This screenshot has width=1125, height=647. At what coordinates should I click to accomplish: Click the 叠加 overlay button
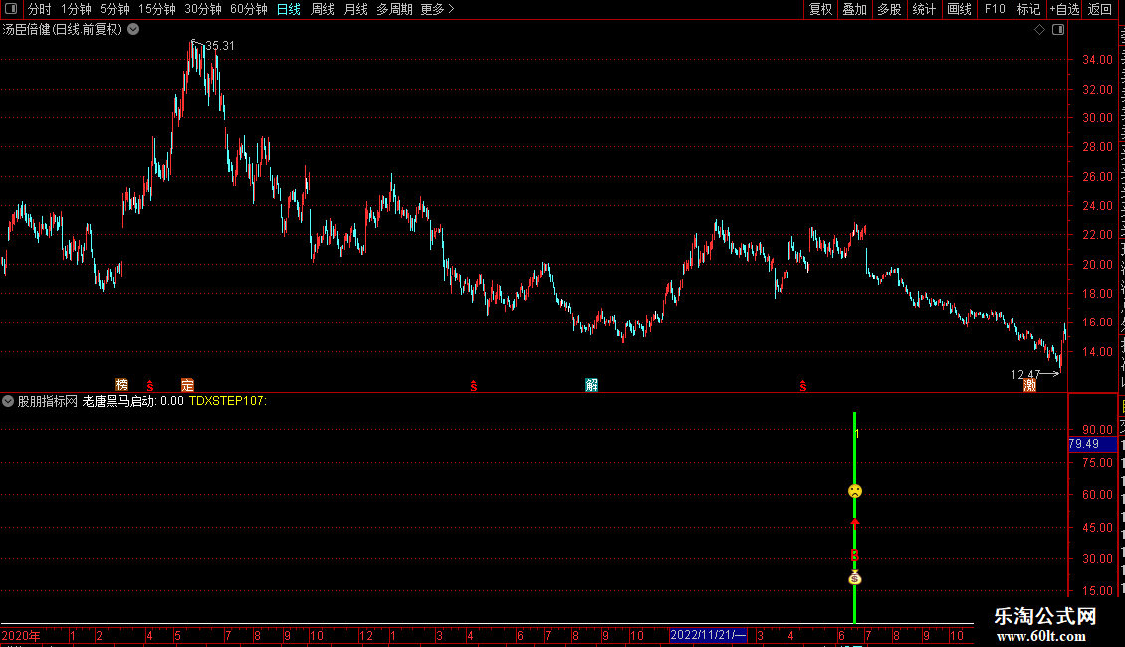pyautogui.click(x=854, y=9)
